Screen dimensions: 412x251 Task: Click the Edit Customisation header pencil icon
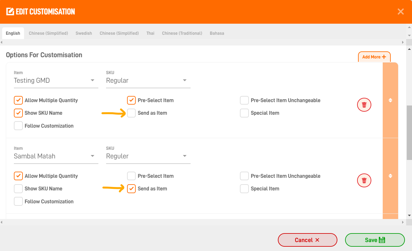[x=10, y=12]
